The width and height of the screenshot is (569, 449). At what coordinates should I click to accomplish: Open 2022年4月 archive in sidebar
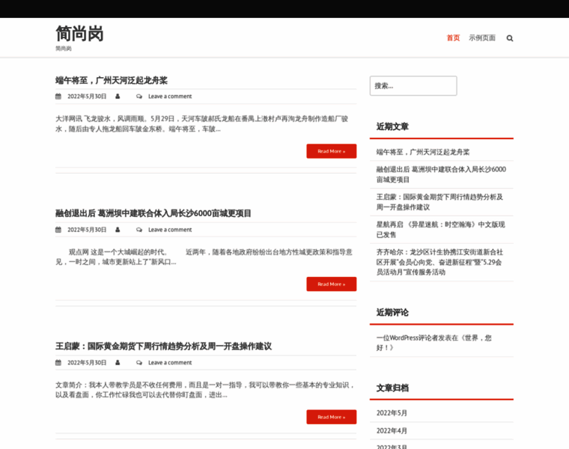pyautogui.click(x=392, y=430)
